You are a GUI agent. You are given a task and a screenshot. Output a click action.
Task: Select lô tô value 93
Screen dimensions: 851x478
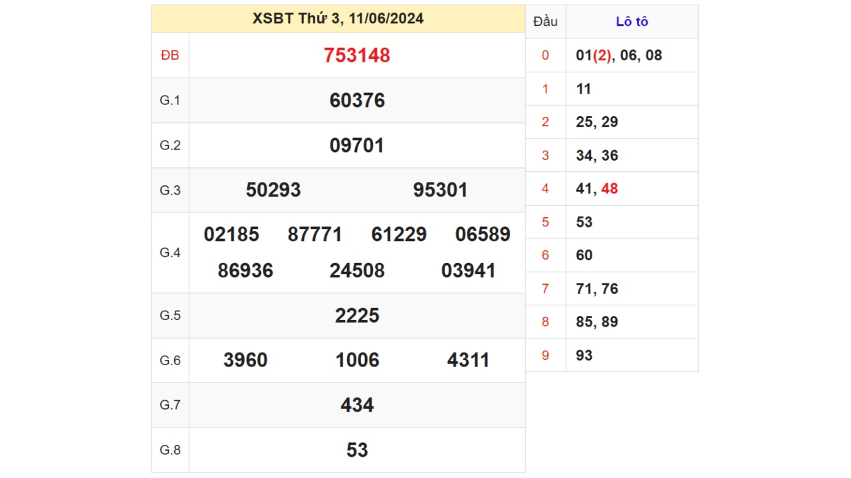click(x=584, y=355)
